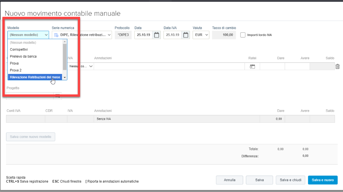This screenshot has width=343, height=192.
Task: Delete the entry row with trash icon
Action: click(x=338, y=67)
